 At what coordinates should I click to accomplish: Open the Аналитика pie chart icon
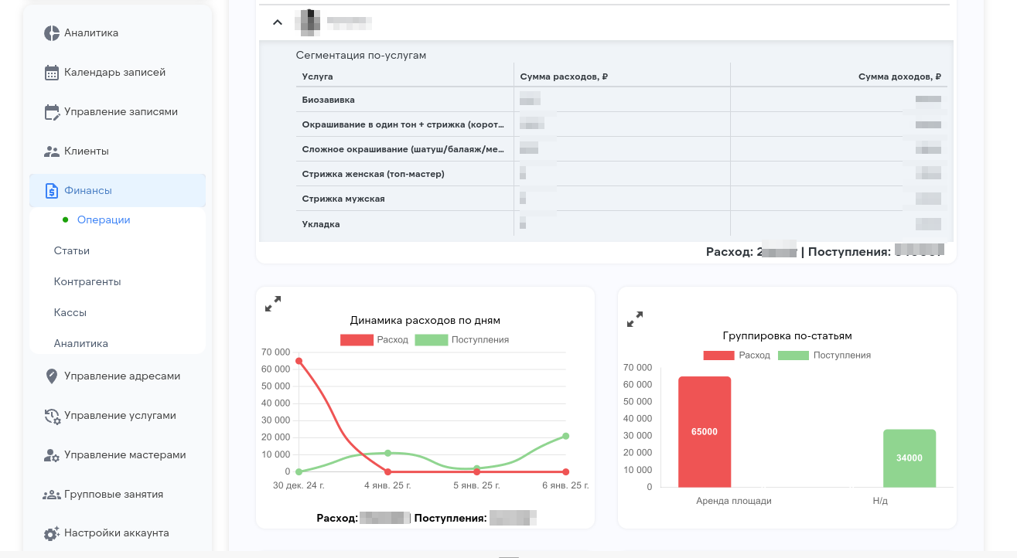(x=51, y=32)
